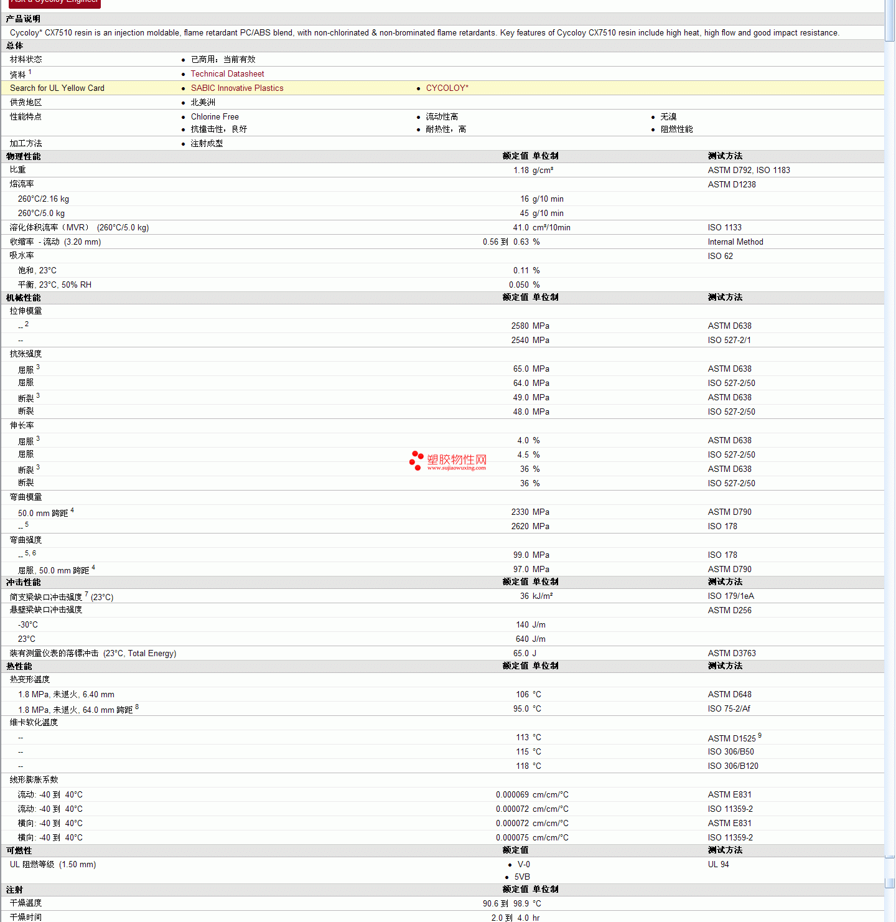The image size is (896, 922).
Task: Select 'ISO 75-2/Af' test method
Action: pyautogui.click(x=729, y=708)
